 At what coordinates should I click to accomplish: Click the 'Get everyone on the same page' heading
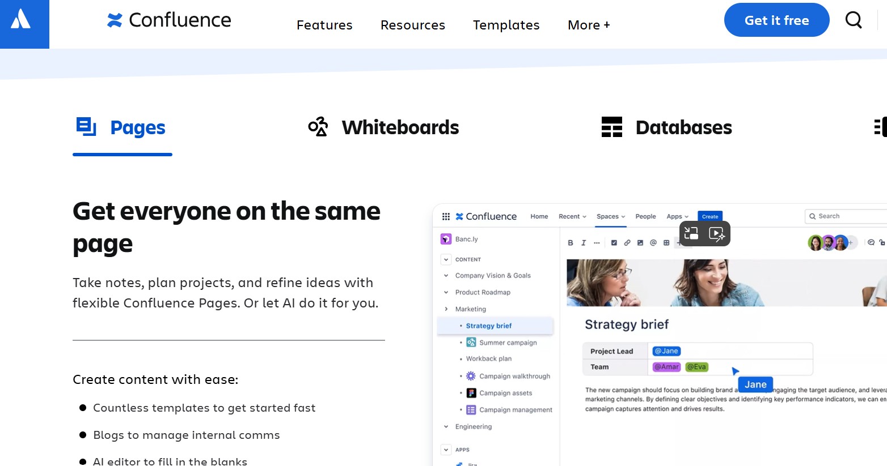[226, 228]
